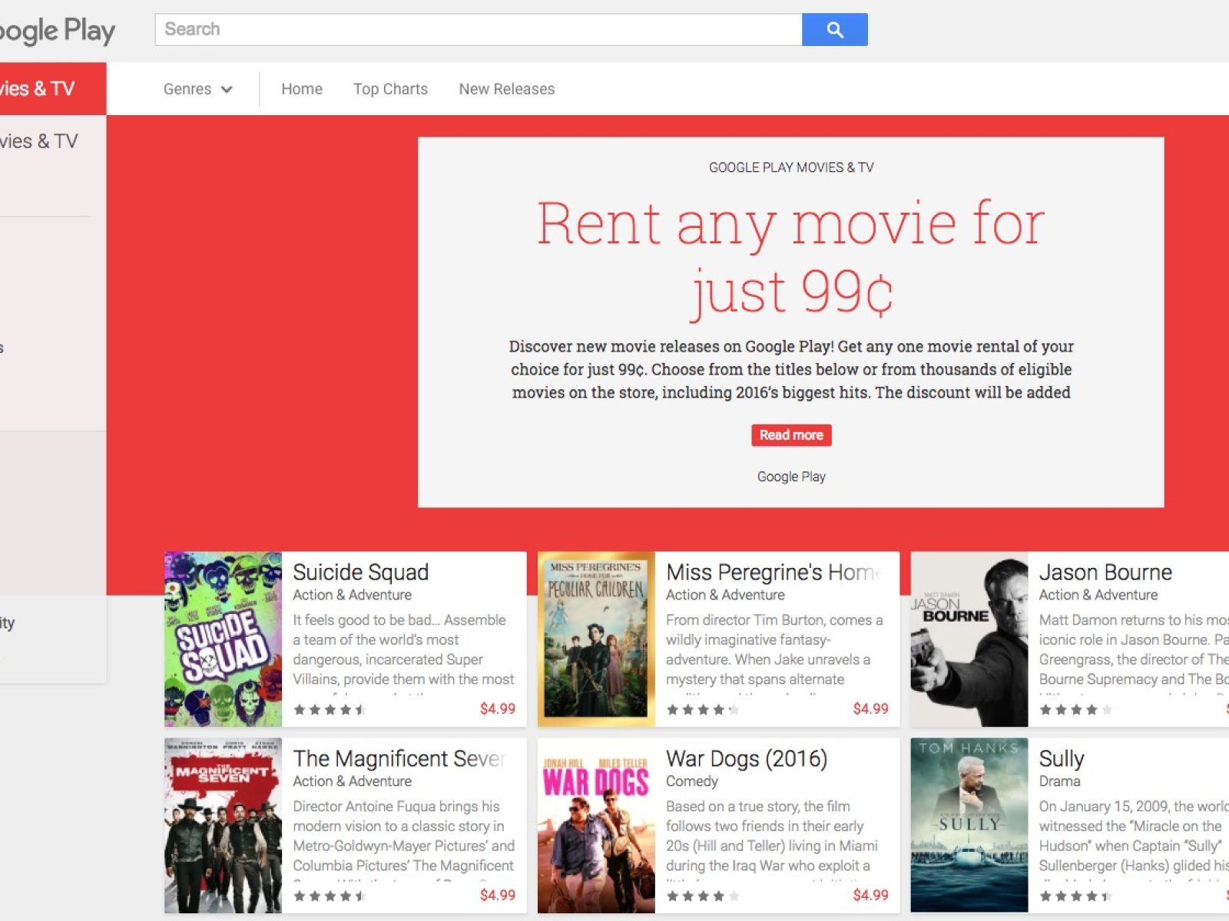Go to the Home tab

pos(302,89)
